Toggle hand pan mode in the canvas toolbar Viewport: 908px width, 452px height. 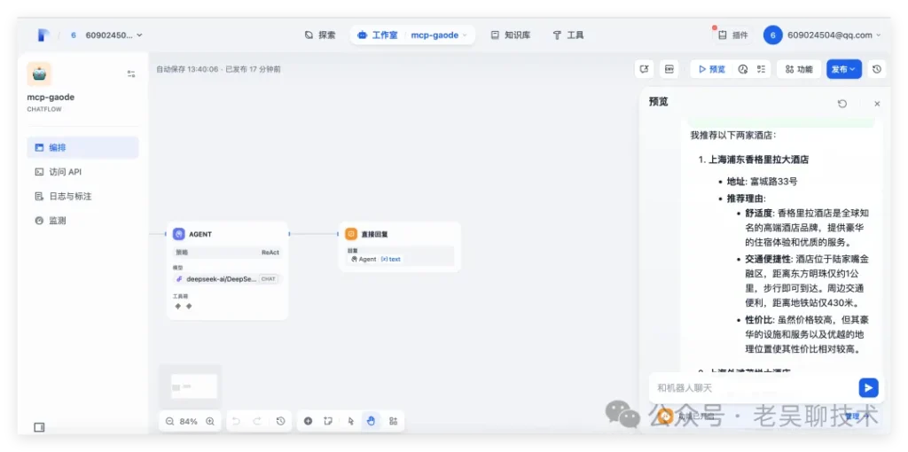click(x=372, y=421)
